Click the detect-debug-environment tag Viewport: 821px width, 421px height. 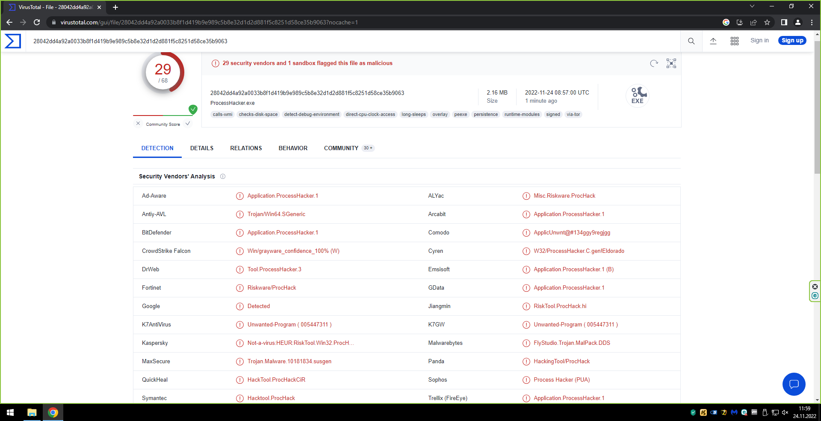coord(312,115)
